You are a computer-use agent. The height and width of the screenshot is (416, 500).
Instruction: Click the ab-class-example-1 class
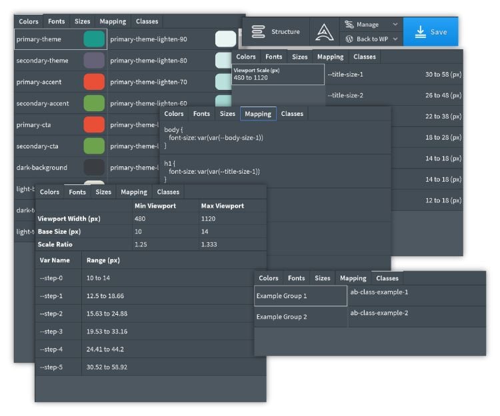379,292
